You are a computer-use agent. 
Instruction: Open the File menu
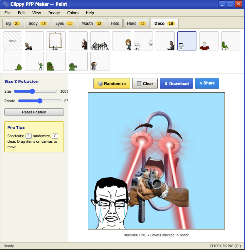pyautogui.click(x=7, y=13)
